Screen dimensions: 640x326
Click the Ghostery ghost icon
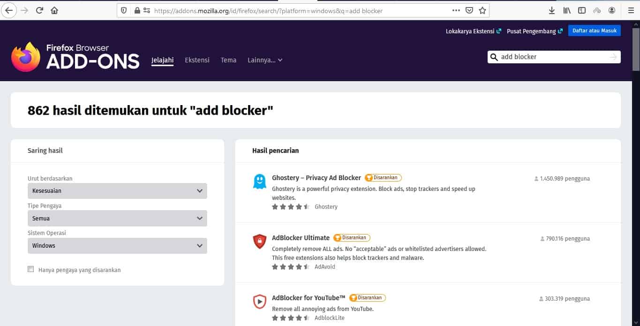click(259, 182)
